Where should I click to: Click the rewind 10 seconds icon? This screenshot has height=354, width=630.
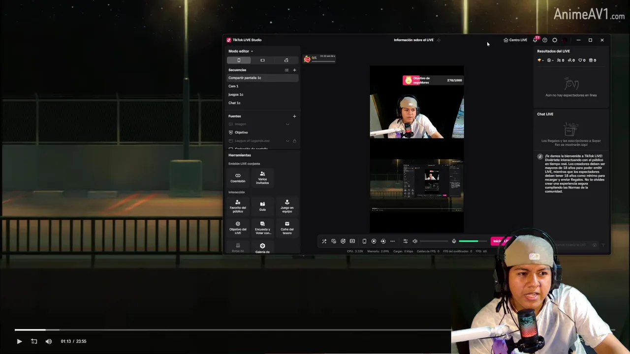pos(34,341)
